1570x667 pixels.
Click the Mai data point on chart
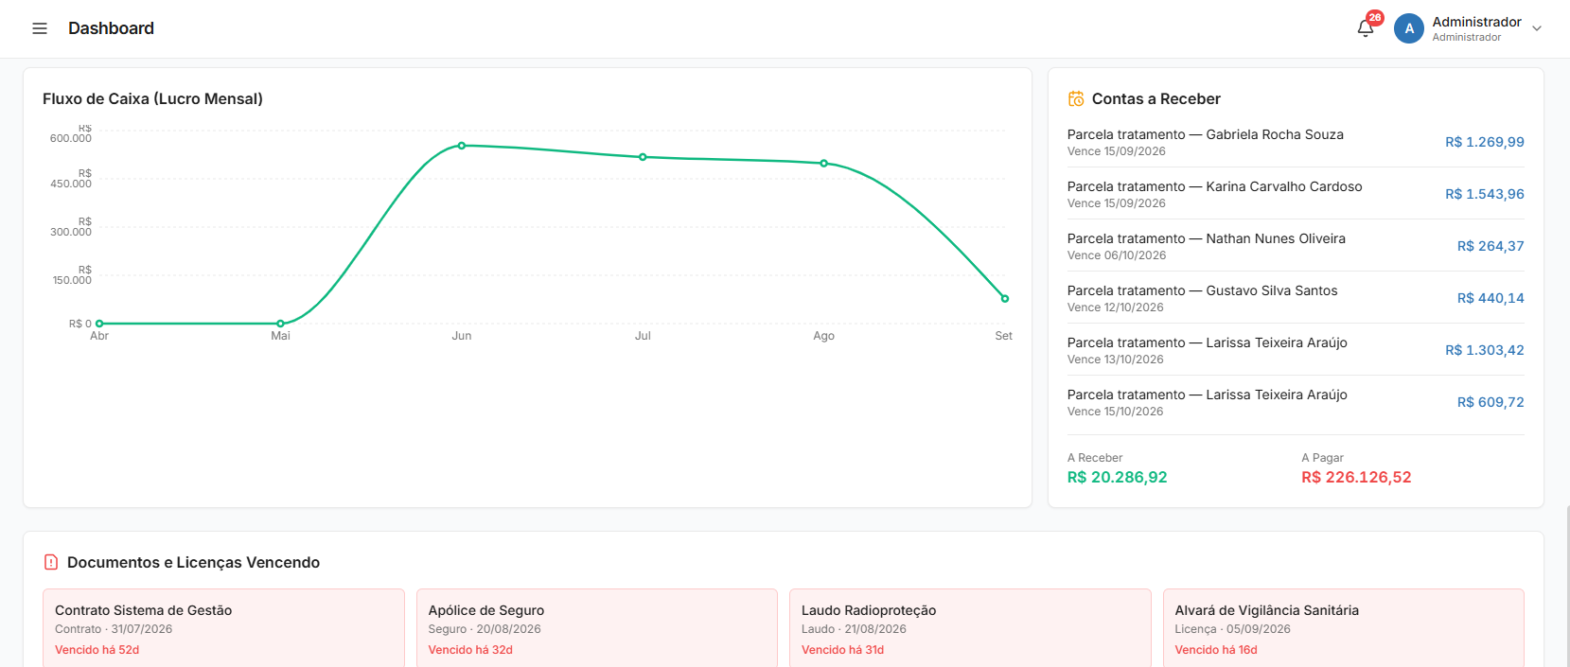coord(280,324)
